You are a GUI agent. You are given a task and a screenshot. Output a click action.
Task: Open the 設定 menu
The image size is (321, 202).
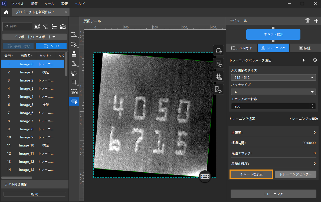click(x=65, y=4)
